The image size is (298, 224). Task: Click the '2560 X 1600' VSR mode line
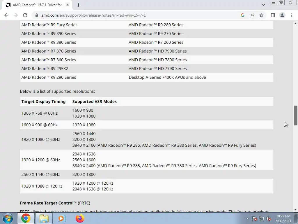(84, 160)
